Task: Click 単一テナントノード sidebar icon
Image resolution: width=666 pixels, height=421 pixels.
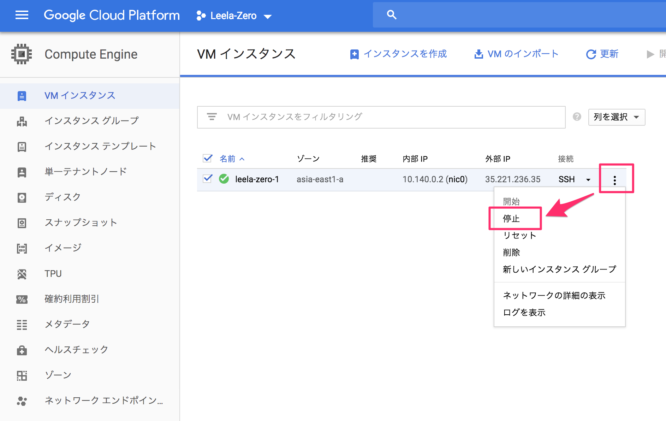Action: tap(22, 172)
